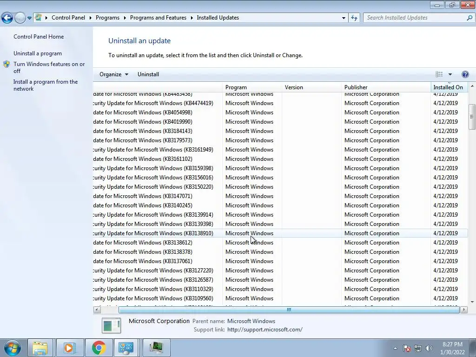Select Security Update KB3156016 row

pyautogui.click(x=280, y=178)
